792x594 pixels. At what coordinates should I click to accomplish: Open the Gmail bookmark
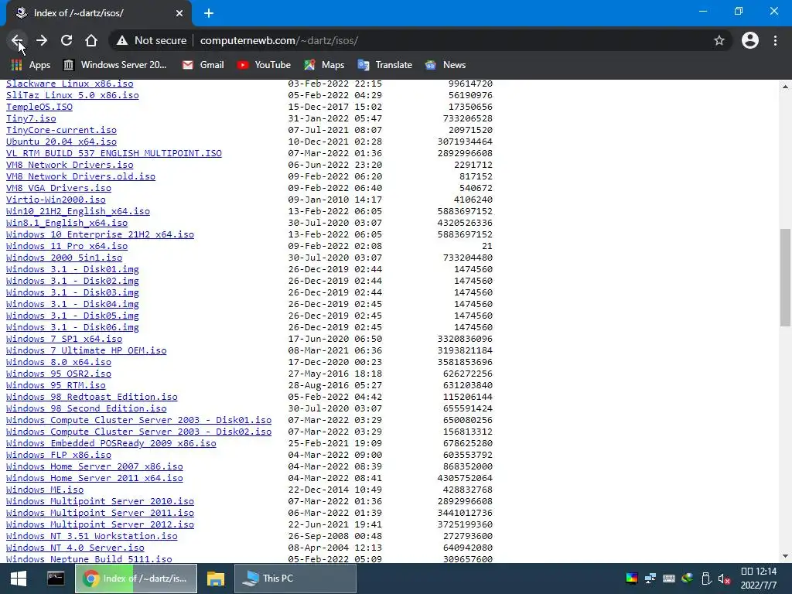(x=203, y=65)
